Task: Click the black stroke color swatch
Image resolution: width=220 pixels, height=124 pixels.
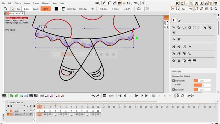Action: click(56, 9)
